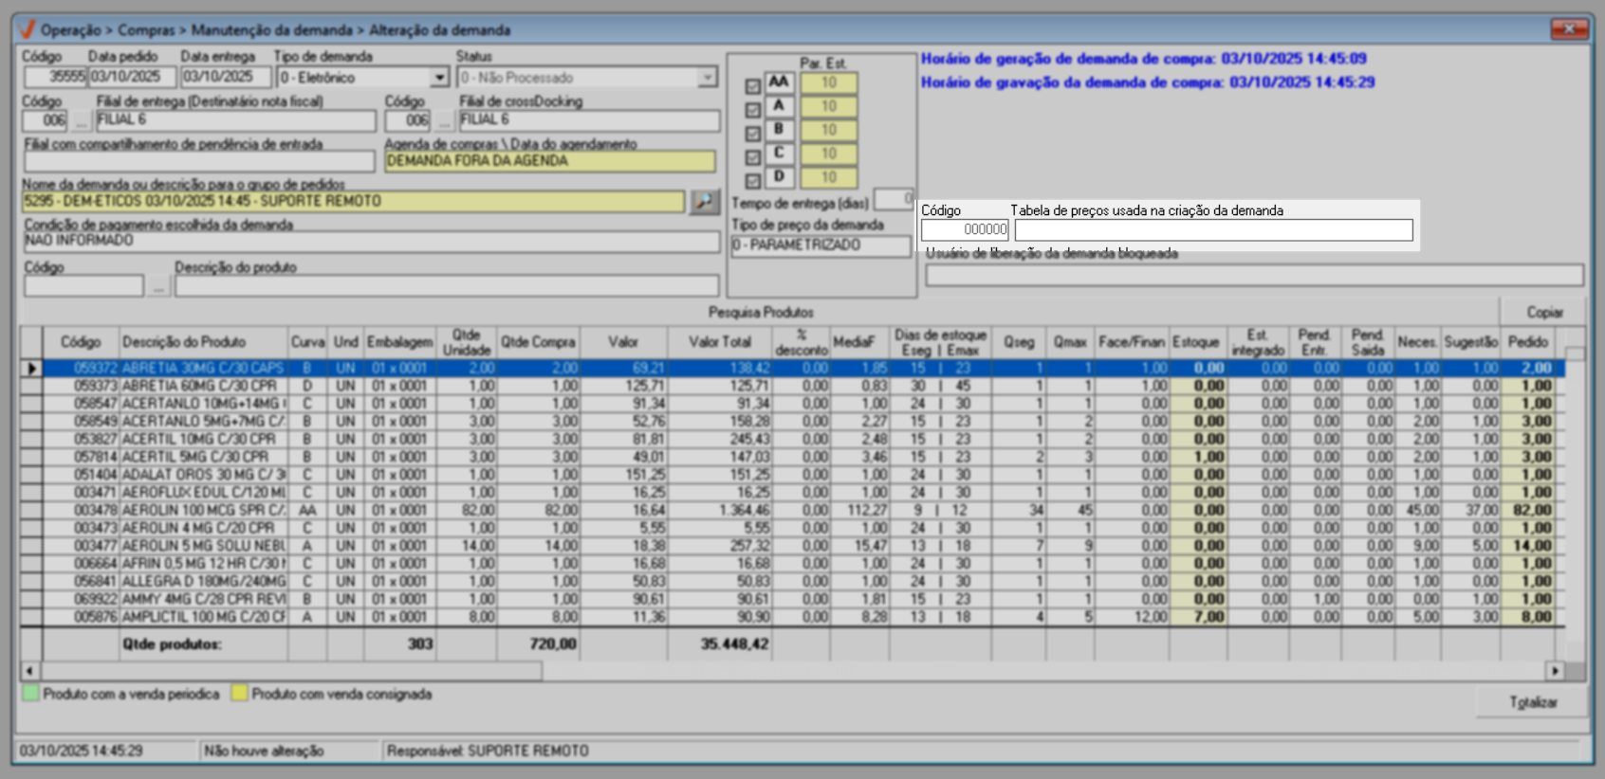Click the search binoculars icon beside demand name

coord(704,202)
